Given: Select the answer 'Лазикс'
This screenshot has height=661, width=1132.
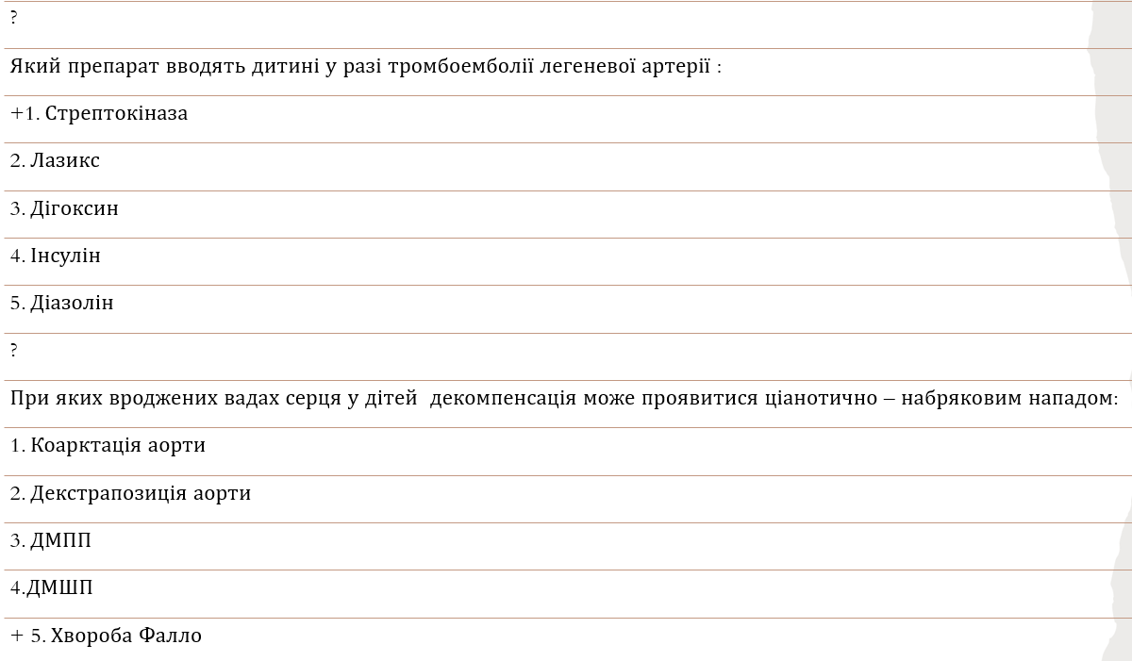Looking at the screenshot, I should tap(65, 161).
